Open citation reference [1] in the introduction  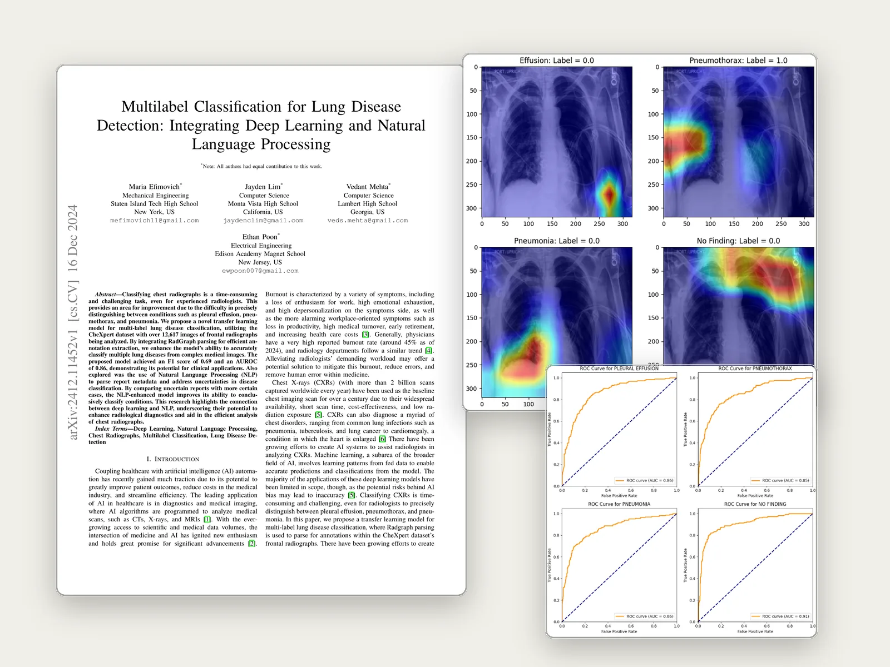207,519
